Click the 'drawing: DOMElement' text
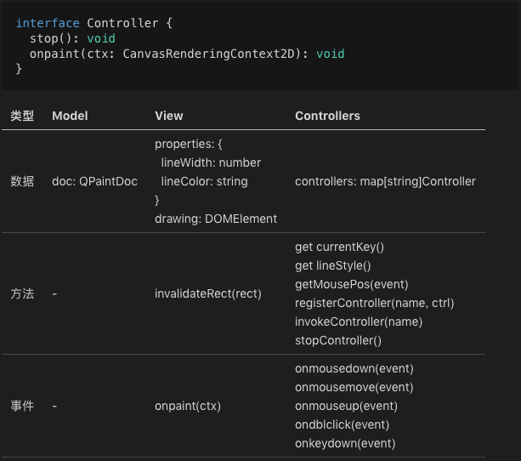Viewport: 521px width, 461px height. tap(216, 219)
